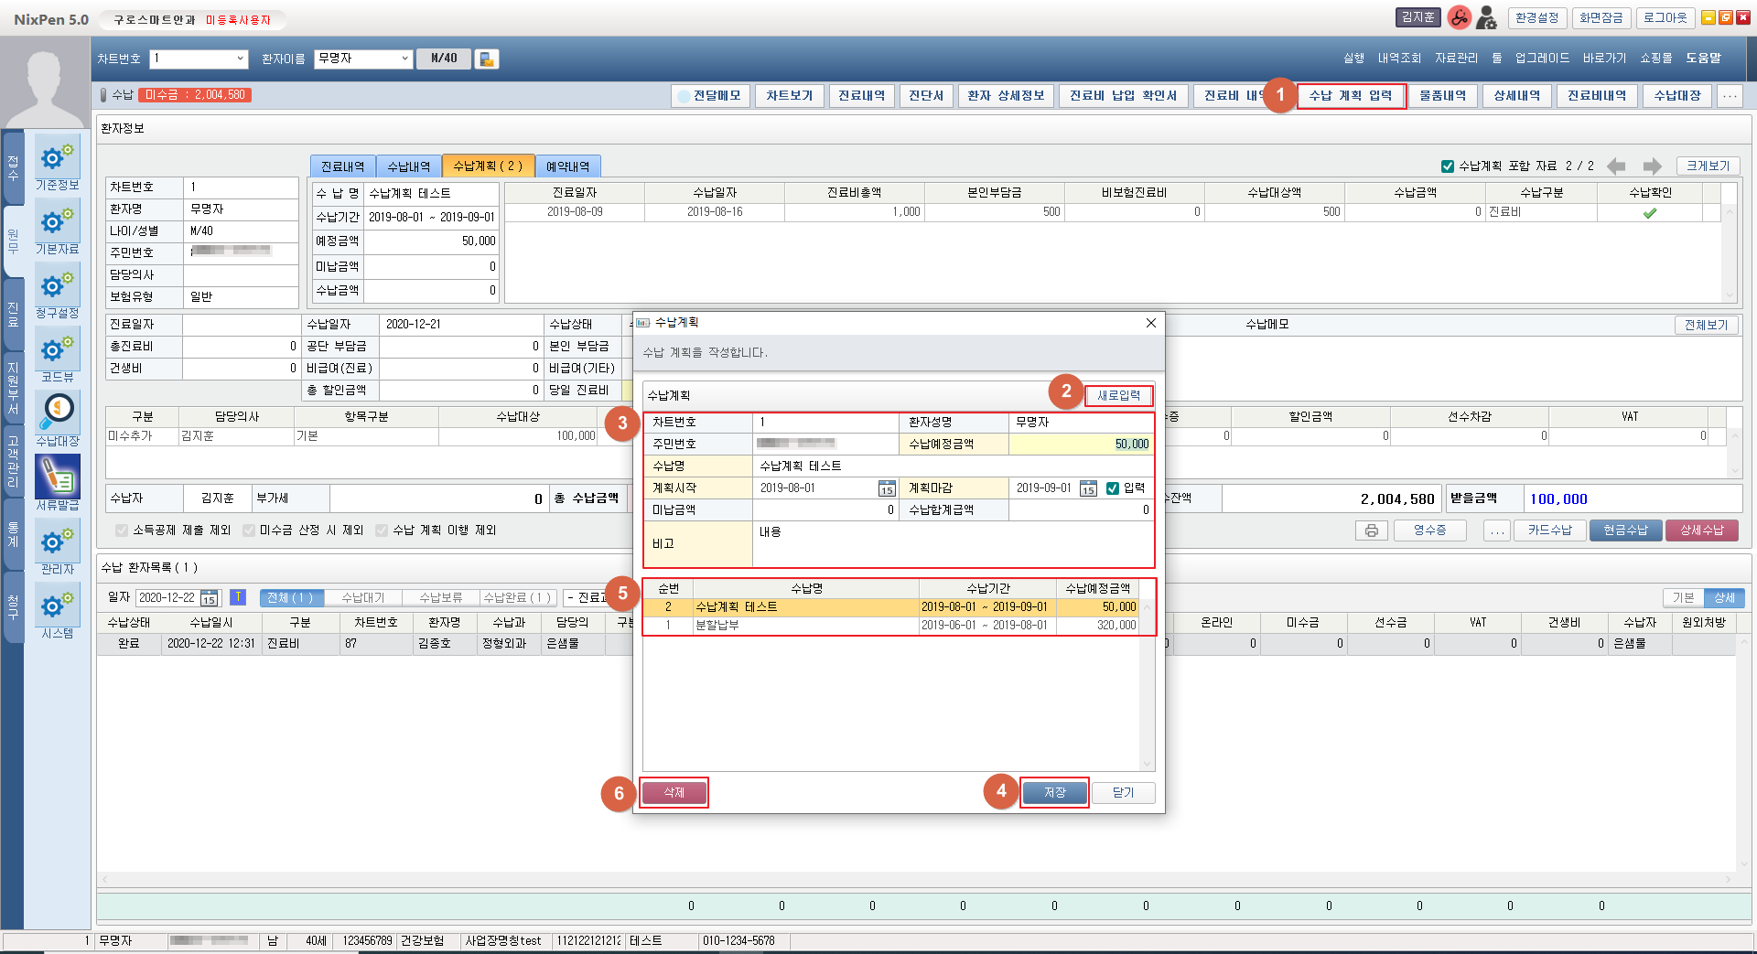The height and width of the screenshot is (954, 1757).
Task: Click the right arrow next record icon
Action: point(1652,166)
